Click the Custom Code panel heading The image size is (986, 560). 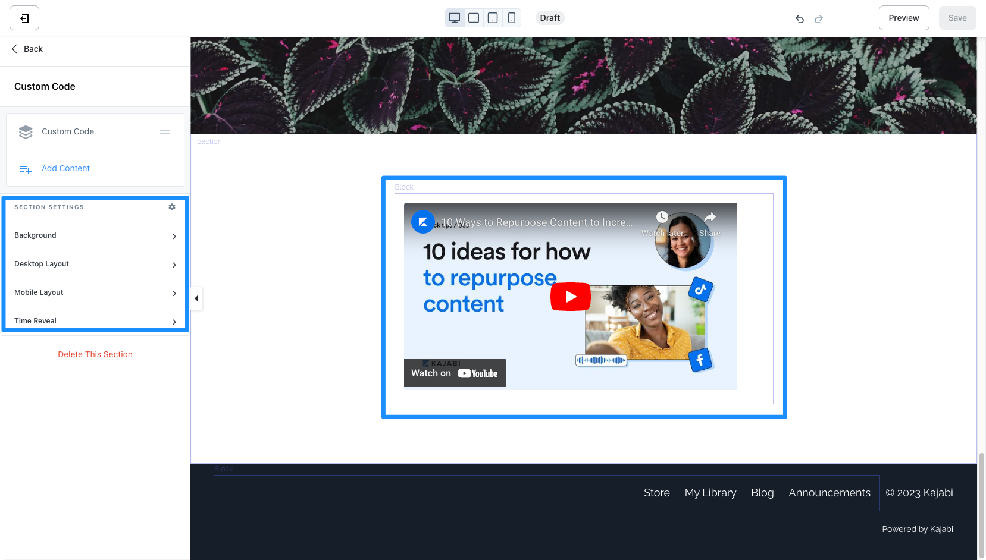coord(45,87)
